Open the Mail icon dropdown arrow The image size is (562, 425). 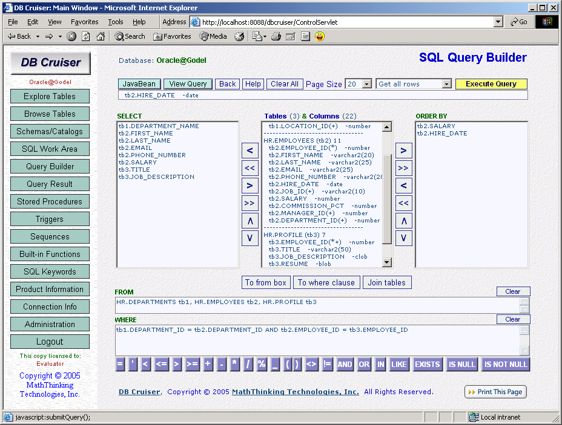coord(265,36)
